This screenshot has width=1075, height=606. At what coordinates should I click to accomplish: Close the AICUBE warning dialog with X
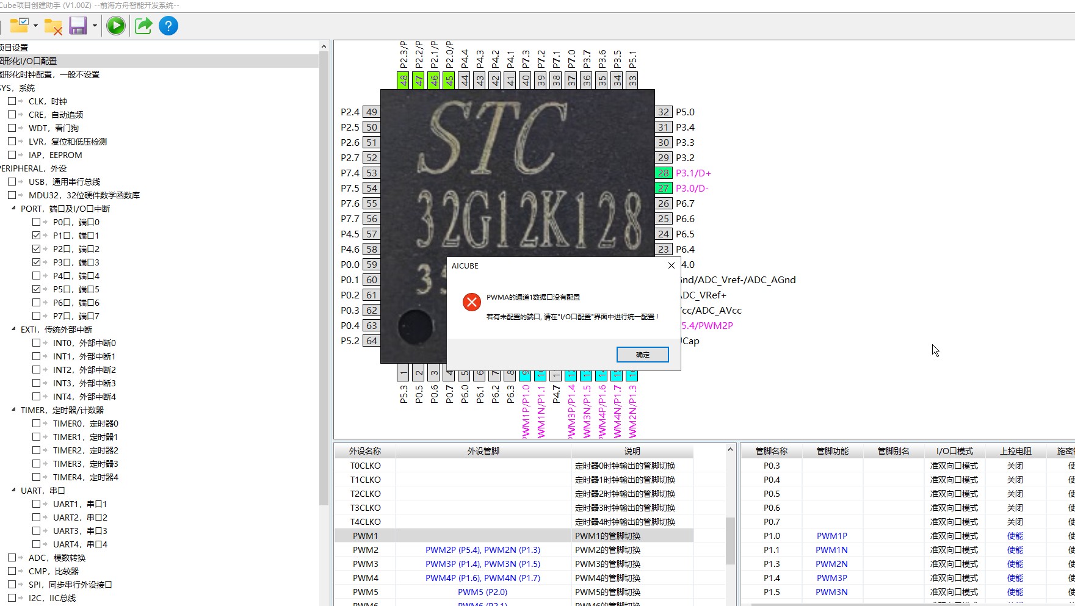point(671,265)
